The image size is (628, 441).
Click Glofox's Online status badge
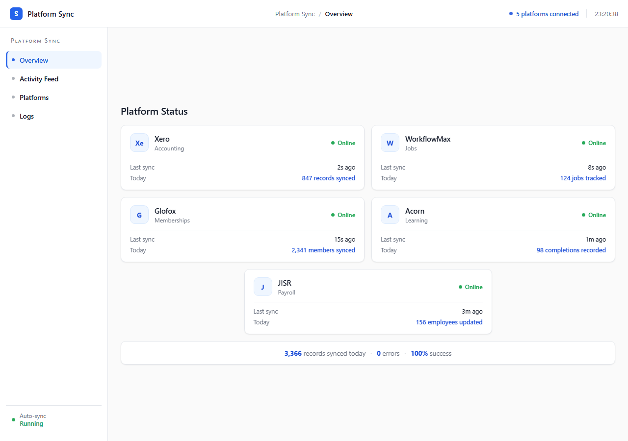[343, 215]
